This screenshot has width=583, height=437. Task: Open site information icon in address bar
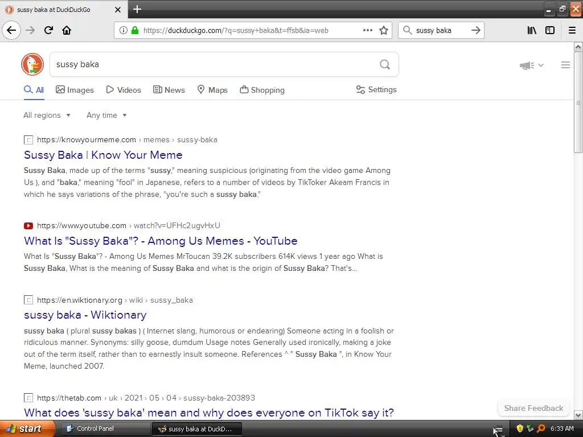123,30
